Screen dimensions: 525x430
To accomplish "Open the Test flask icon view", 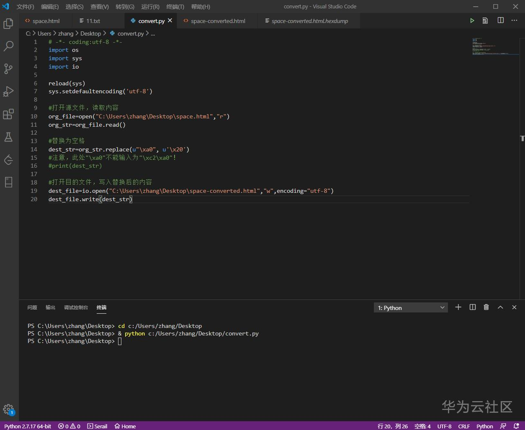I will point(8,137).
